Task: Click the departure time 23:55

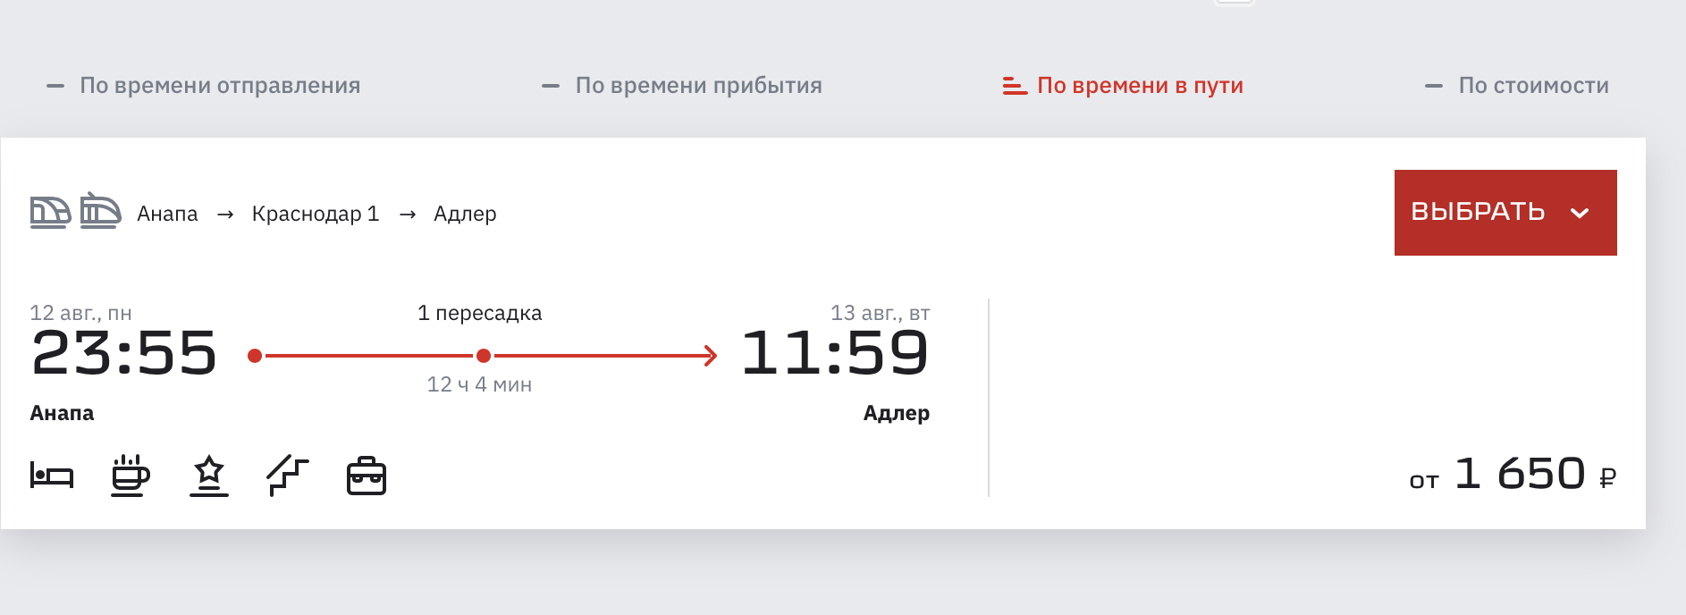Action: point(124,353)
